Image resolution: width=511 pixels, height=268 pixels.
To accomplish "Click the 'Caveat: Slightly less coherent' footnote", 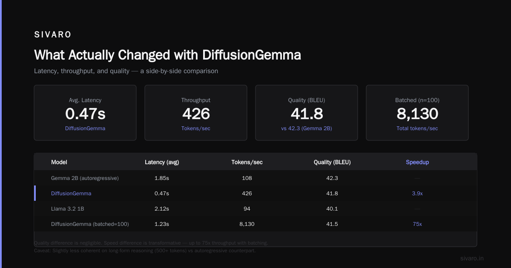I will click(x=145, y=251).
